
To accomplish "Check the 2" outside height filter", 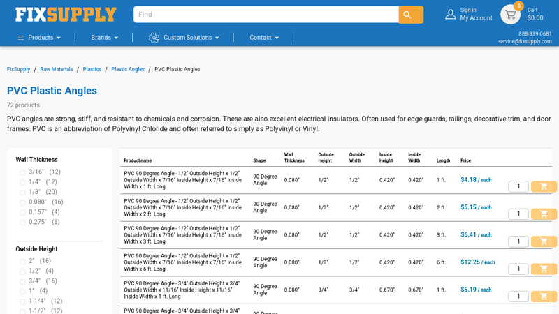I will [x=22, y=261].
